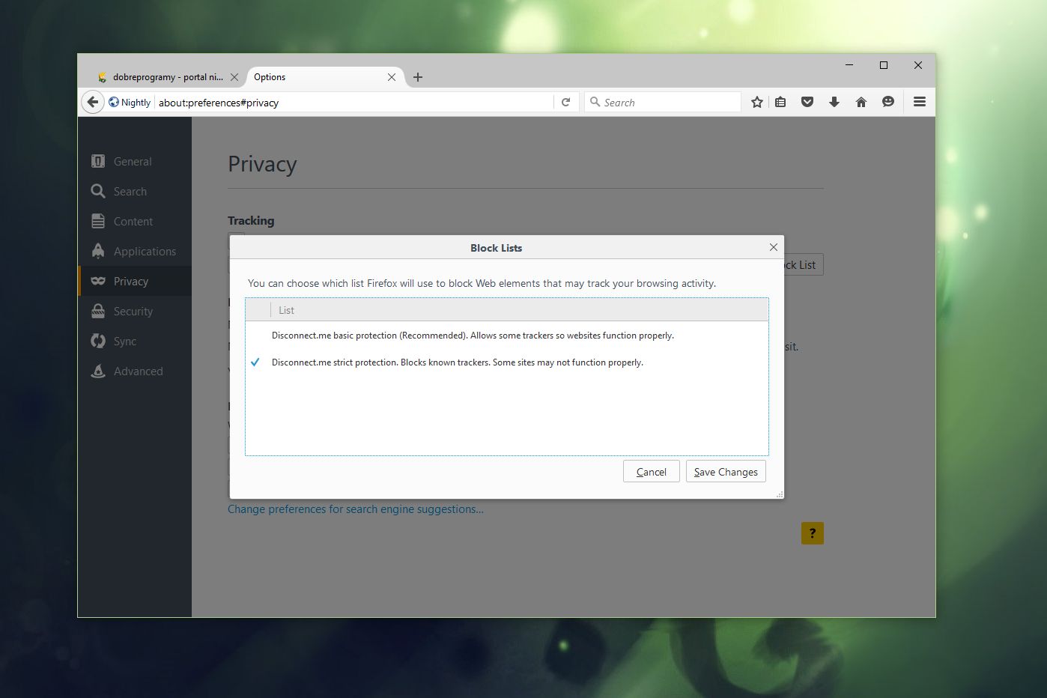Click the dialog resize grip corner
Screen dimensions: 1047x698
(x=780, y=494)
